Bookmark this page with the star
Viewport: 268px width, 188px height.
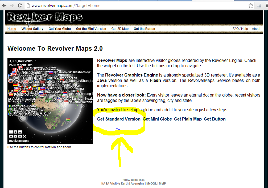[x=250, y=5]
